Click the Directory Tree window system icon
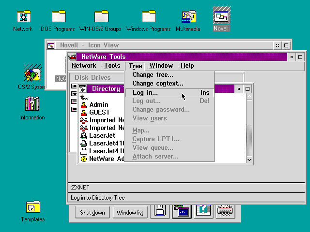 point(83,89)
